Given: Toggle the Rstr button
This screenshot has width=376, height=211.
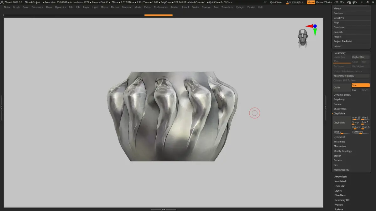Looking at the screenshot, I should pyautogui.click(x=365, y=62).
